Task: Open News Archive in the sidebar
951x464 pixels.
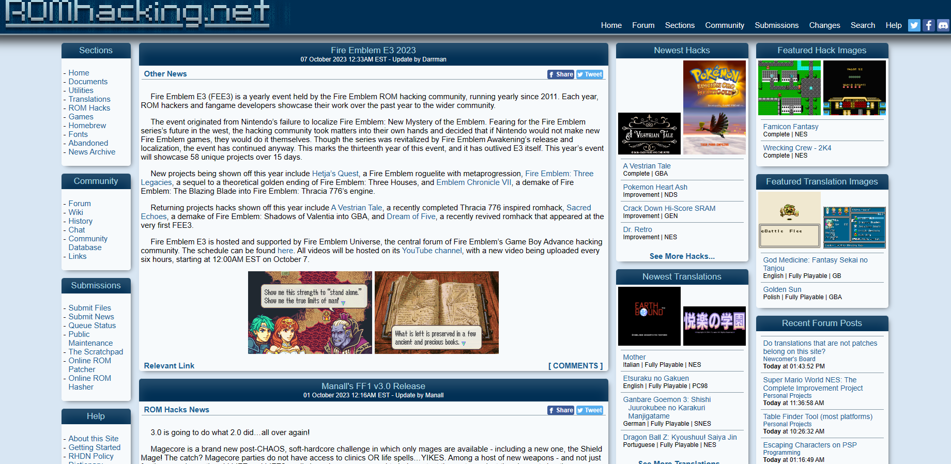Action: pos(92,152)
